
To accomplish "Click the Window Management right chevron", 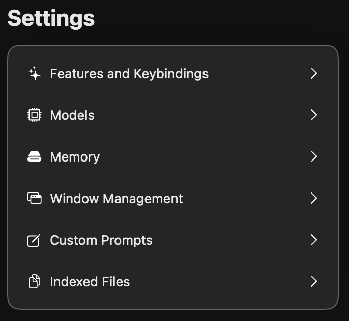I will (313, 198).
